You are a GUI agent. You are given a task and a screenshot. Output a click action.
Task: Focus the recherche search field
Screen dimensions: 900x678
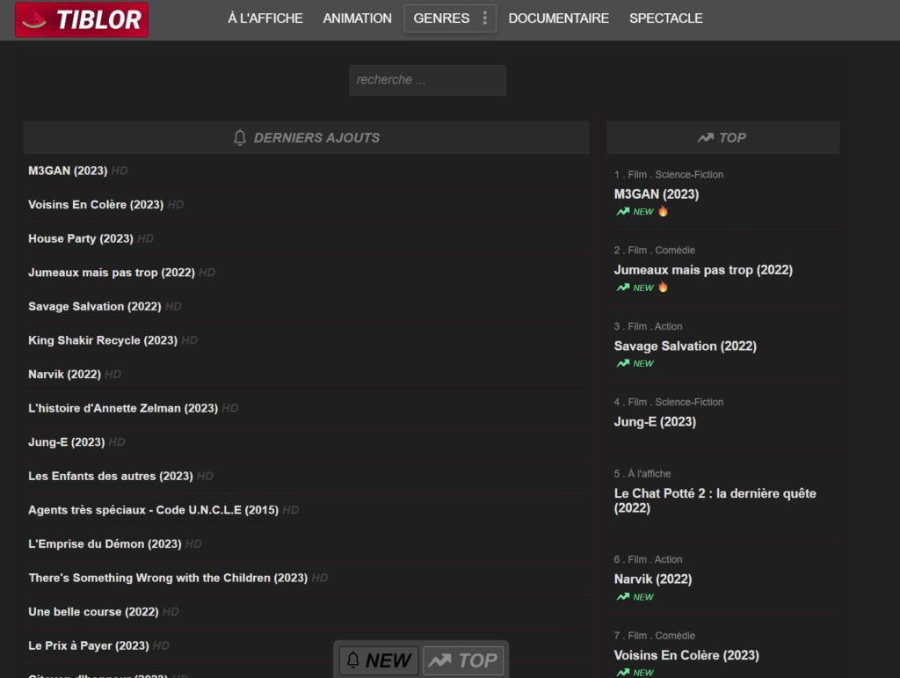[x=427, y=80]
